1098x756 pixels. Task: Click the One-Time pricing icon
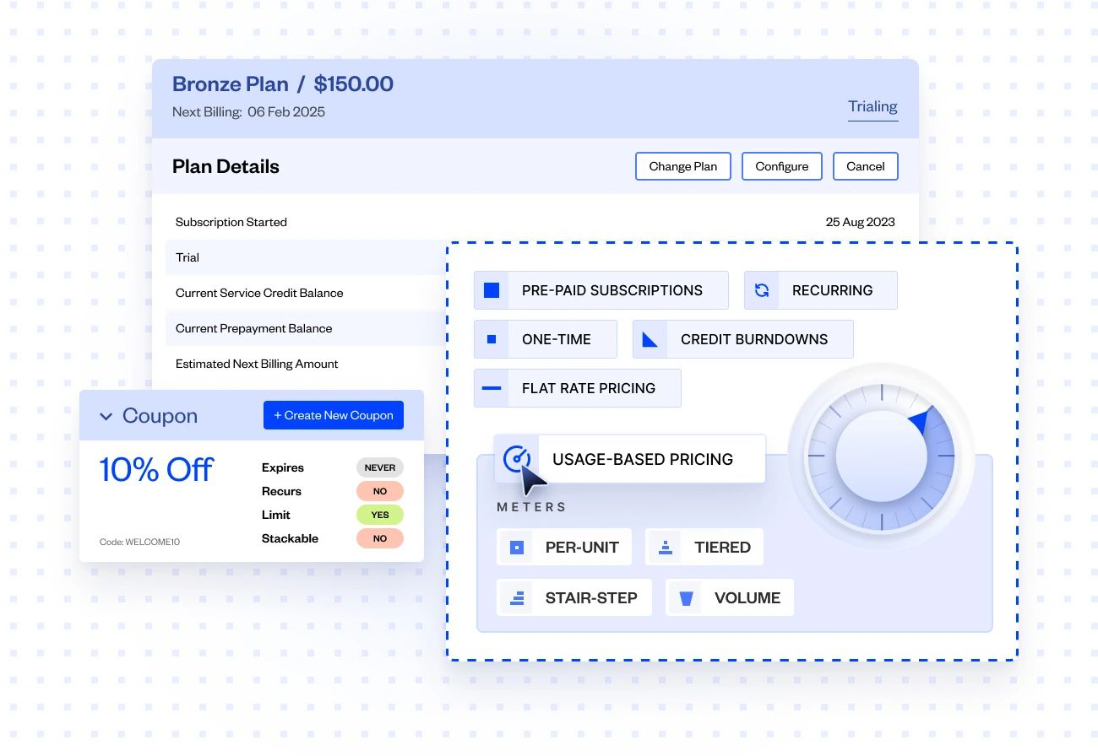[491, 338]
